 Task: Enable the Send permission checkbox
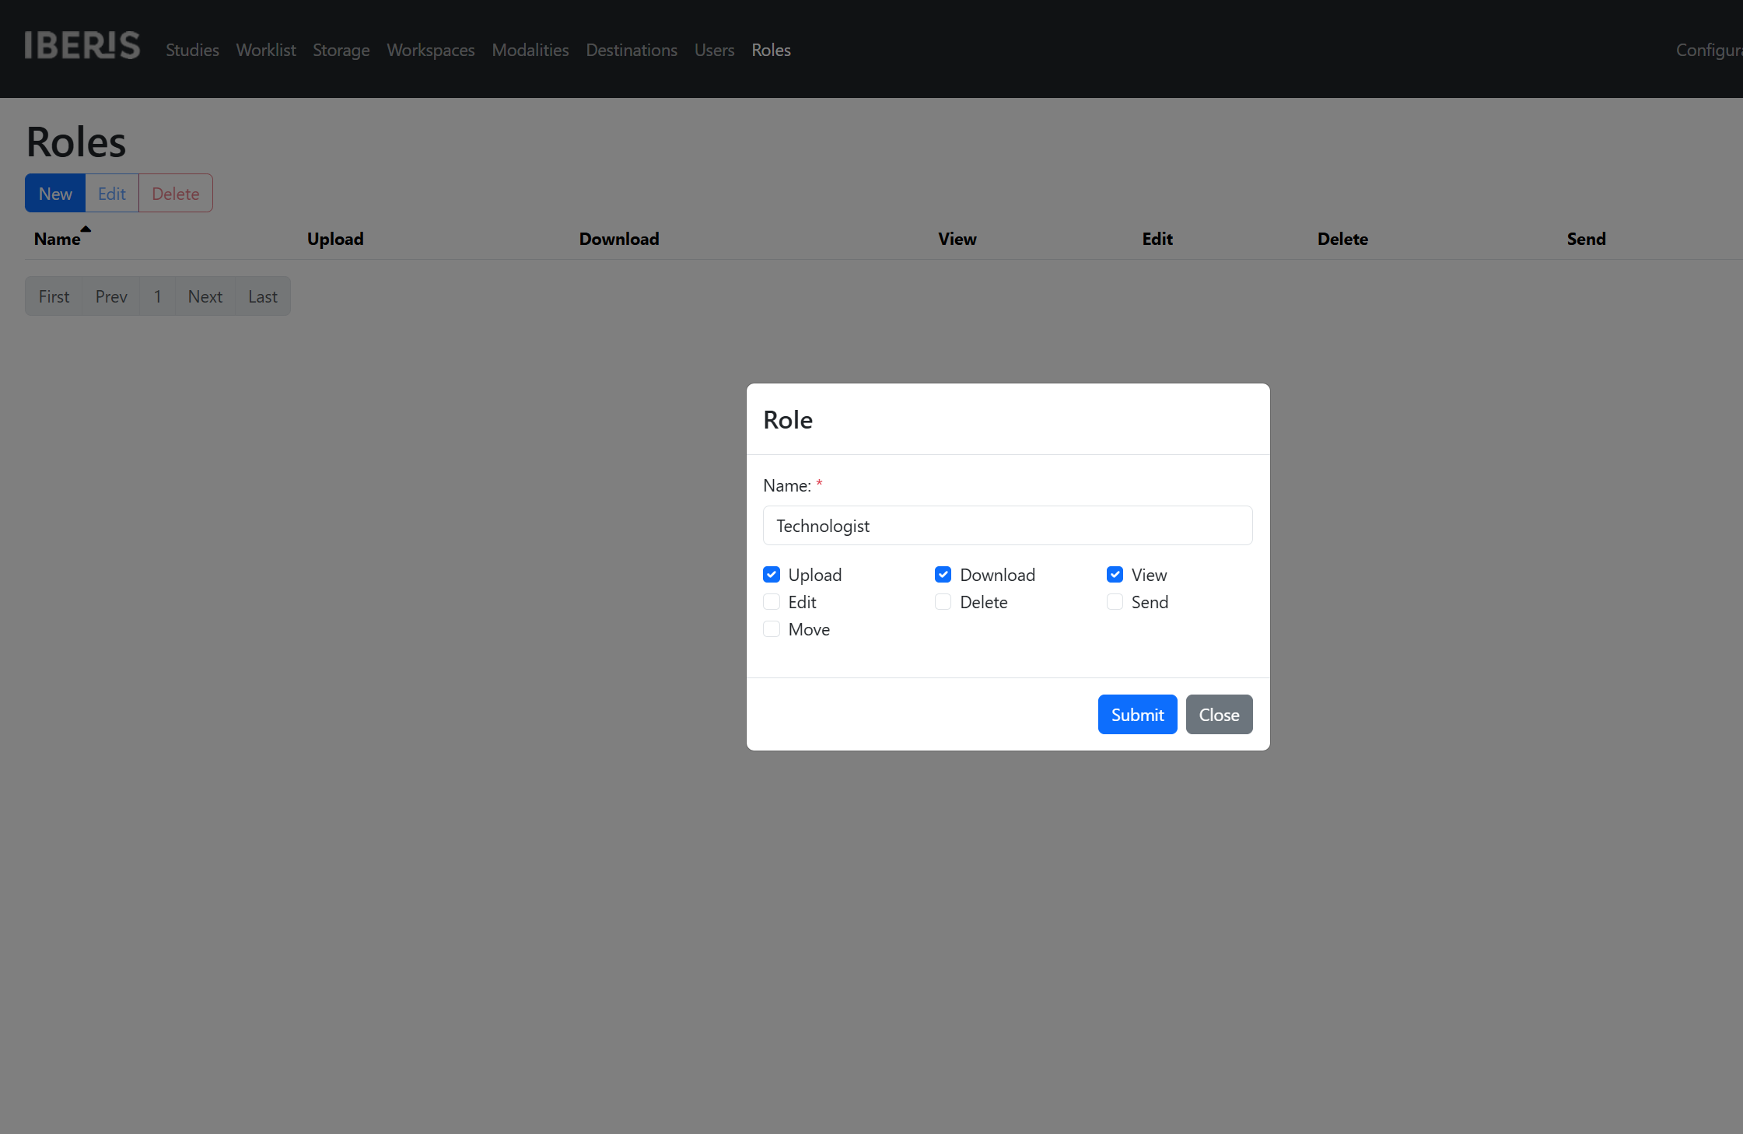[1115, 602]
